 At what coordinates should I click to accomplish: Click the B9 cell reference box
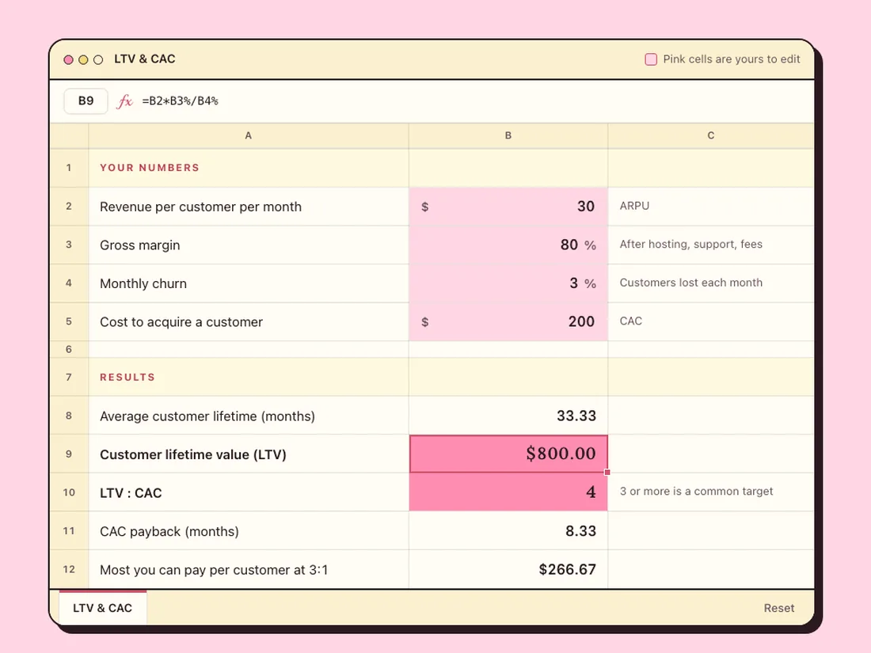(x=86, y=101)
